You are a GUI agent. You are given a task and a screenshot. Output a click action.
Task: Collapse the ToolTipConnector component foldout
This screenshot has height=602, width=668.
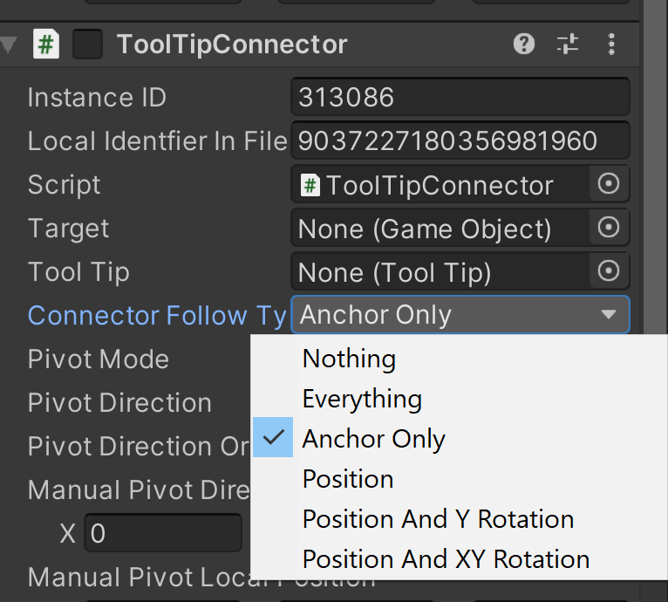coord(10,44)
